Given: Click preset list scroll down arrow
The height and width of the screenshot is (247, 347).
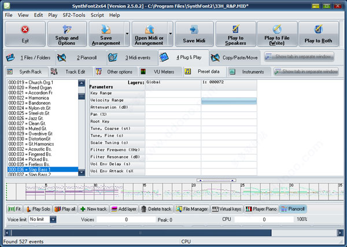Looking at the screenshot, I should click(82, 172).
